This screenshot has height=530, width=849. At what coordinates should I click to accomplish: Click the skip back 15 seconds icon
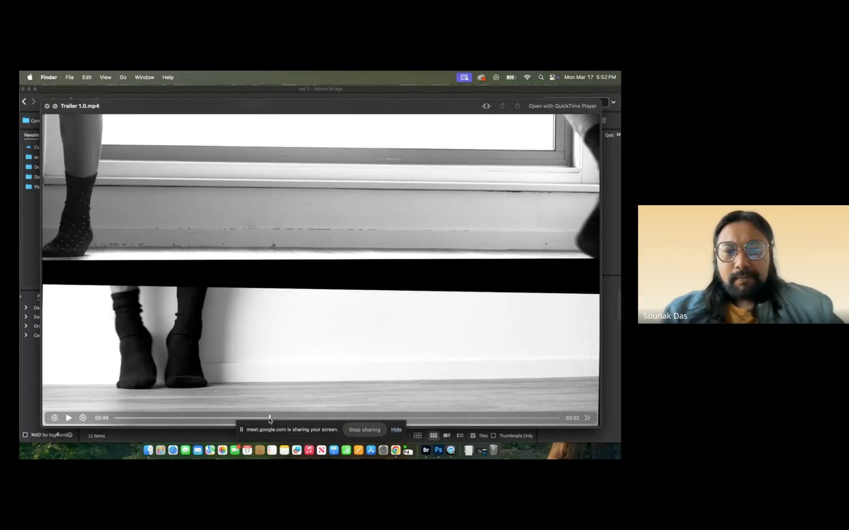pyautogui.click(x=54, y=418)
